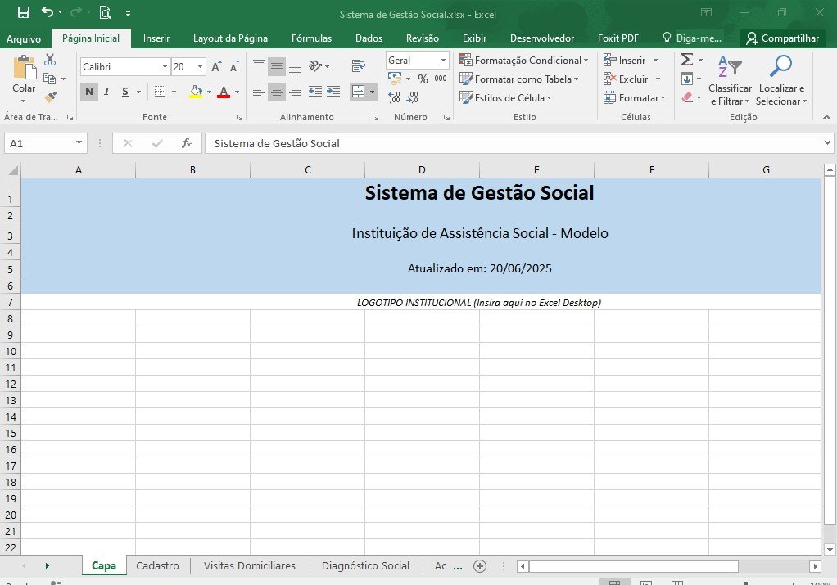Open the Arquivo menu

[24, 38]
